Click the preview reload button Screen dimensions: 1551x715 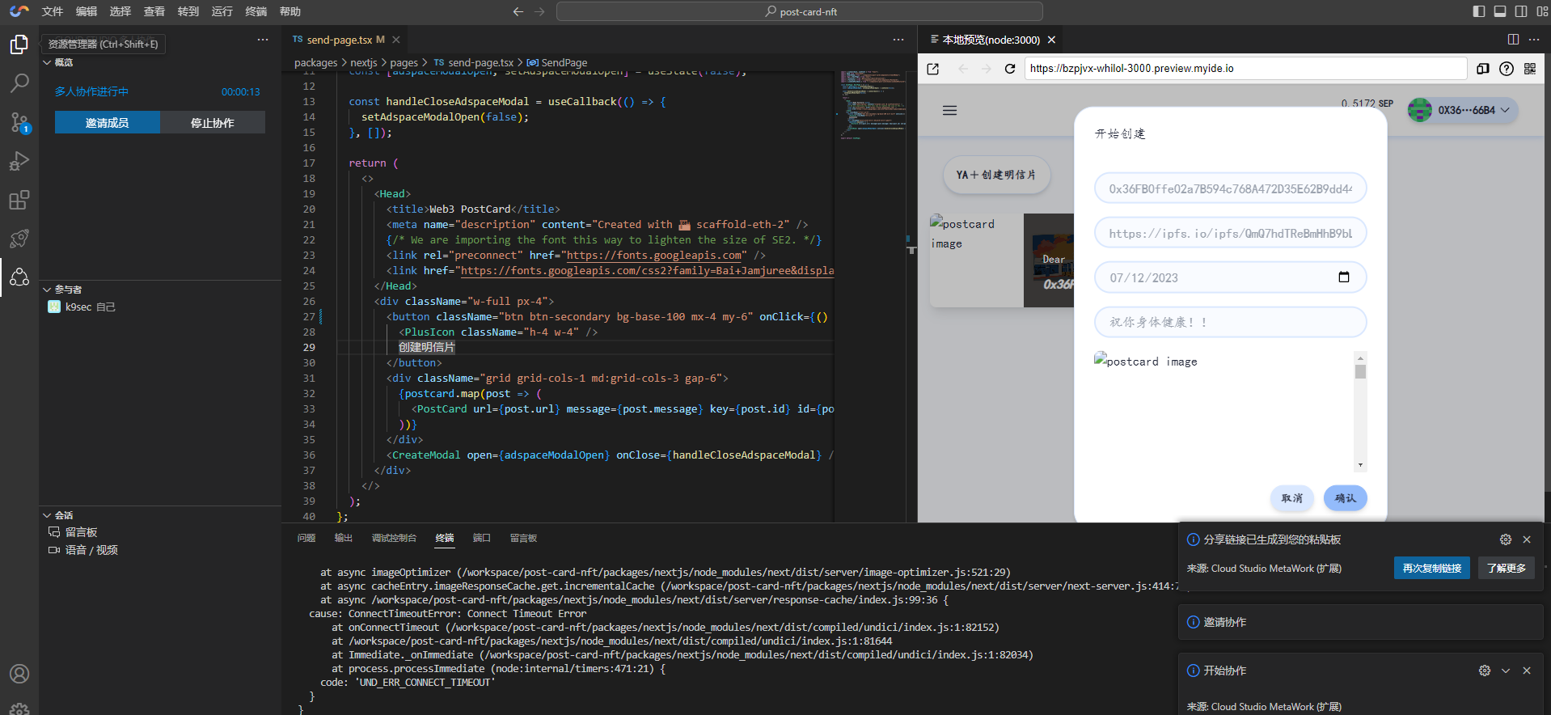point(1009,69)
